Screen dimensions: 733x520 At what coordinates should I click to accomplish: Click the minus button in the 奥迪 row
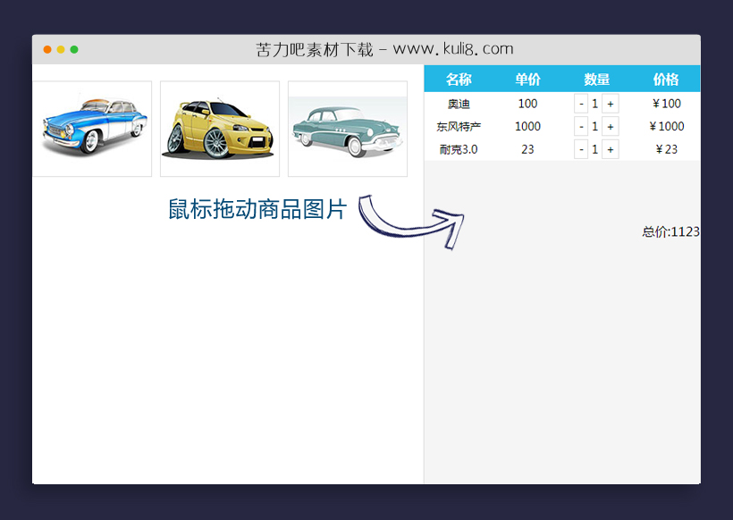pyautogui.click(x=581, y=103)
